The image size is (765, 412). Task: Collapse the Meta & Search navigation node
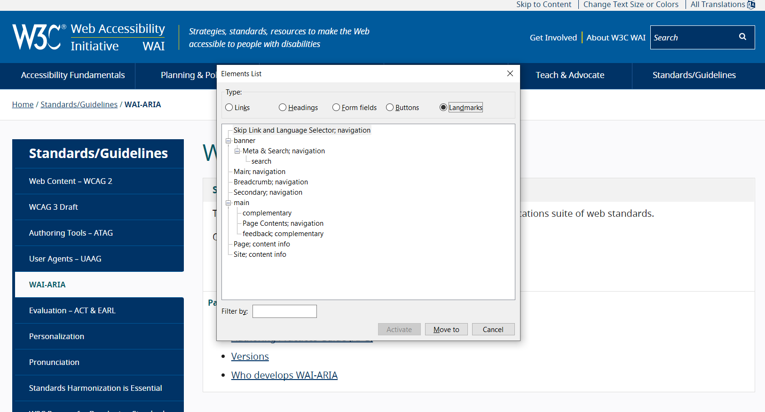[237, 151]
